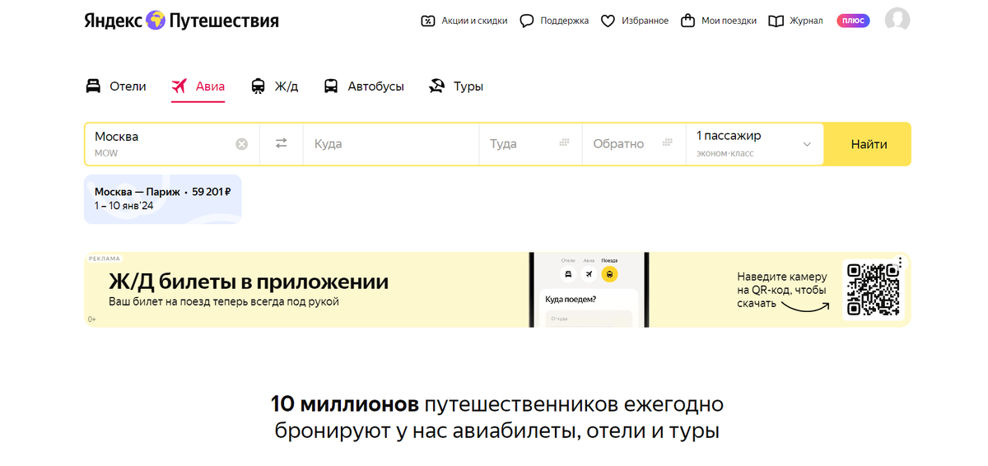Click the train icon

coord(259,86)
